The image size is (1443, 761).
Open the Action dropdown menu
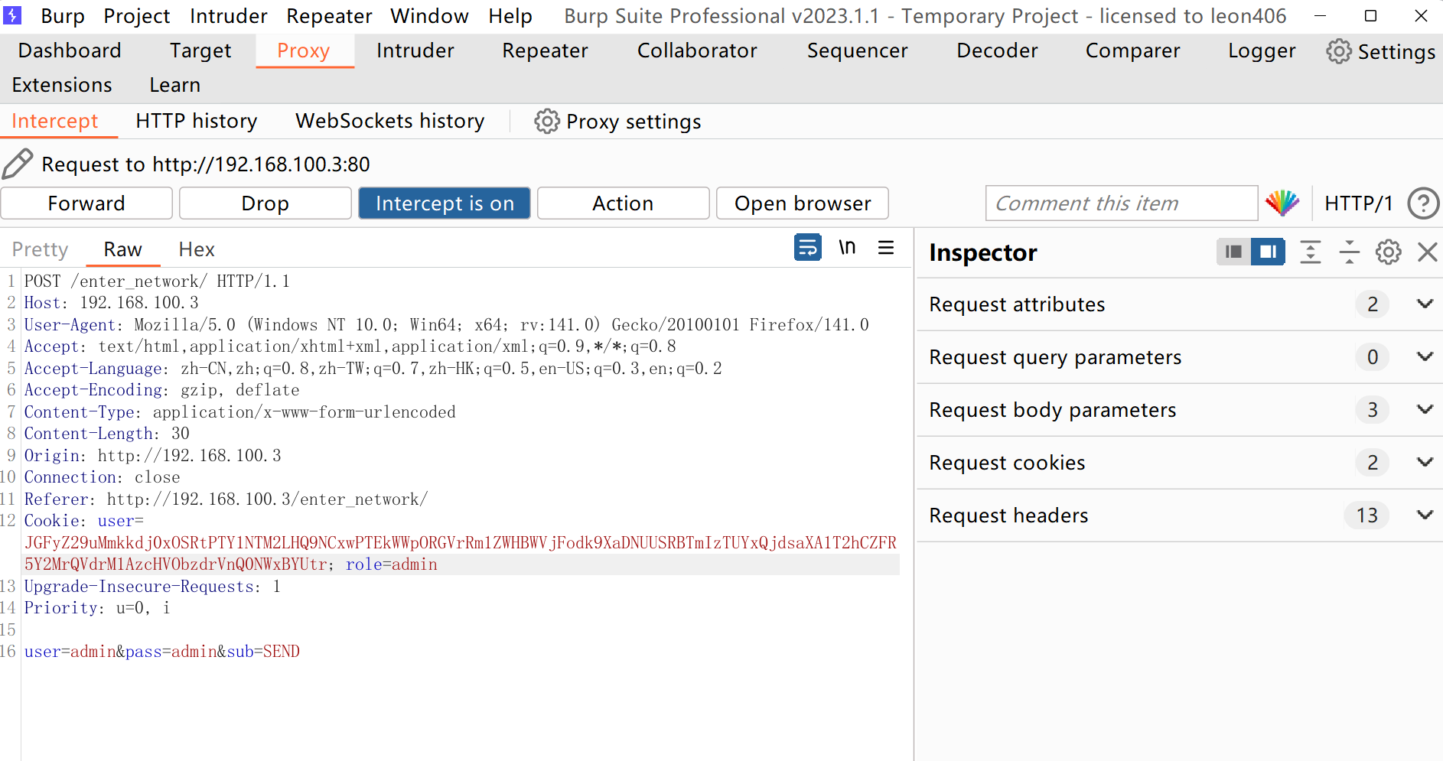pyautogui.click(x=623, y=203)
